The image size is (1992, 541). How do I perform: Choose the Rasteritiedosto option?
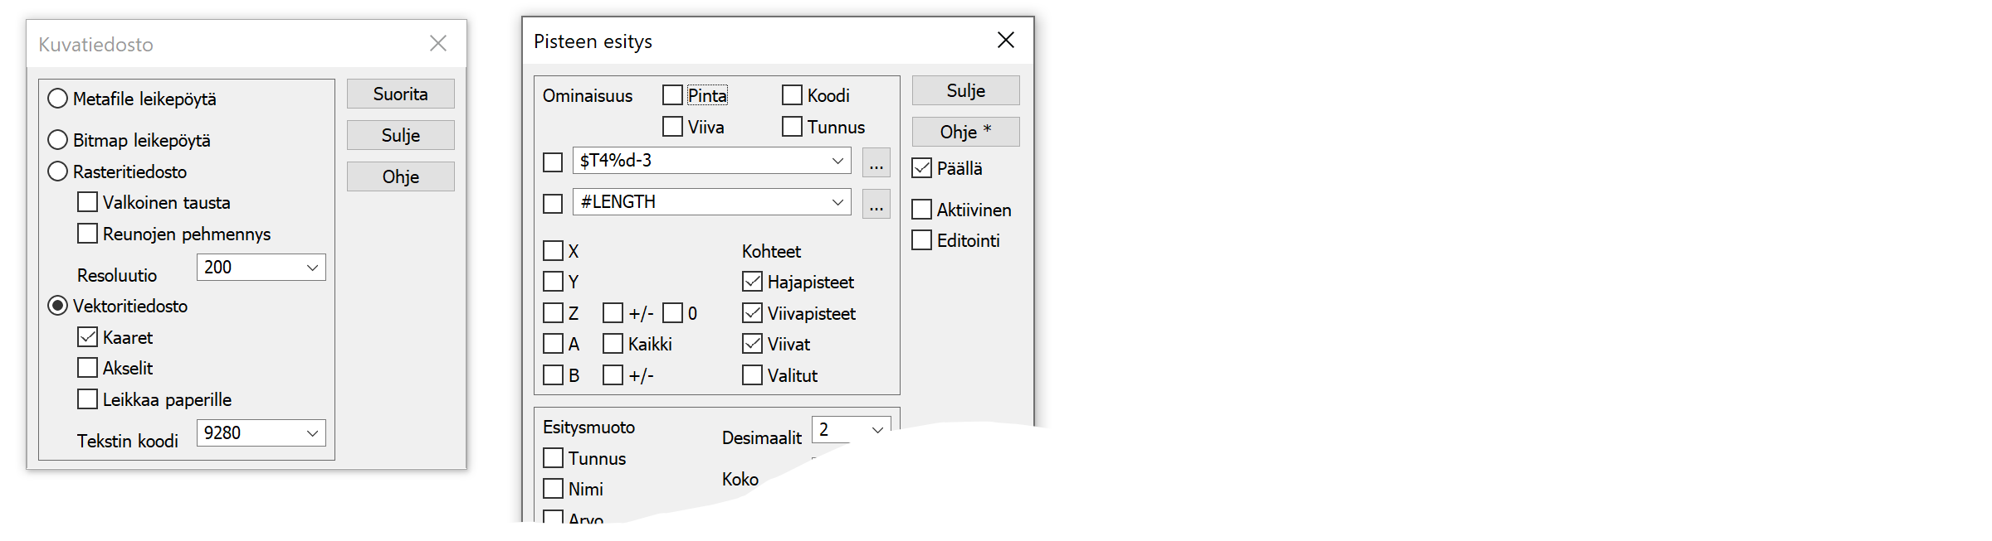click(x=57, y=171)
